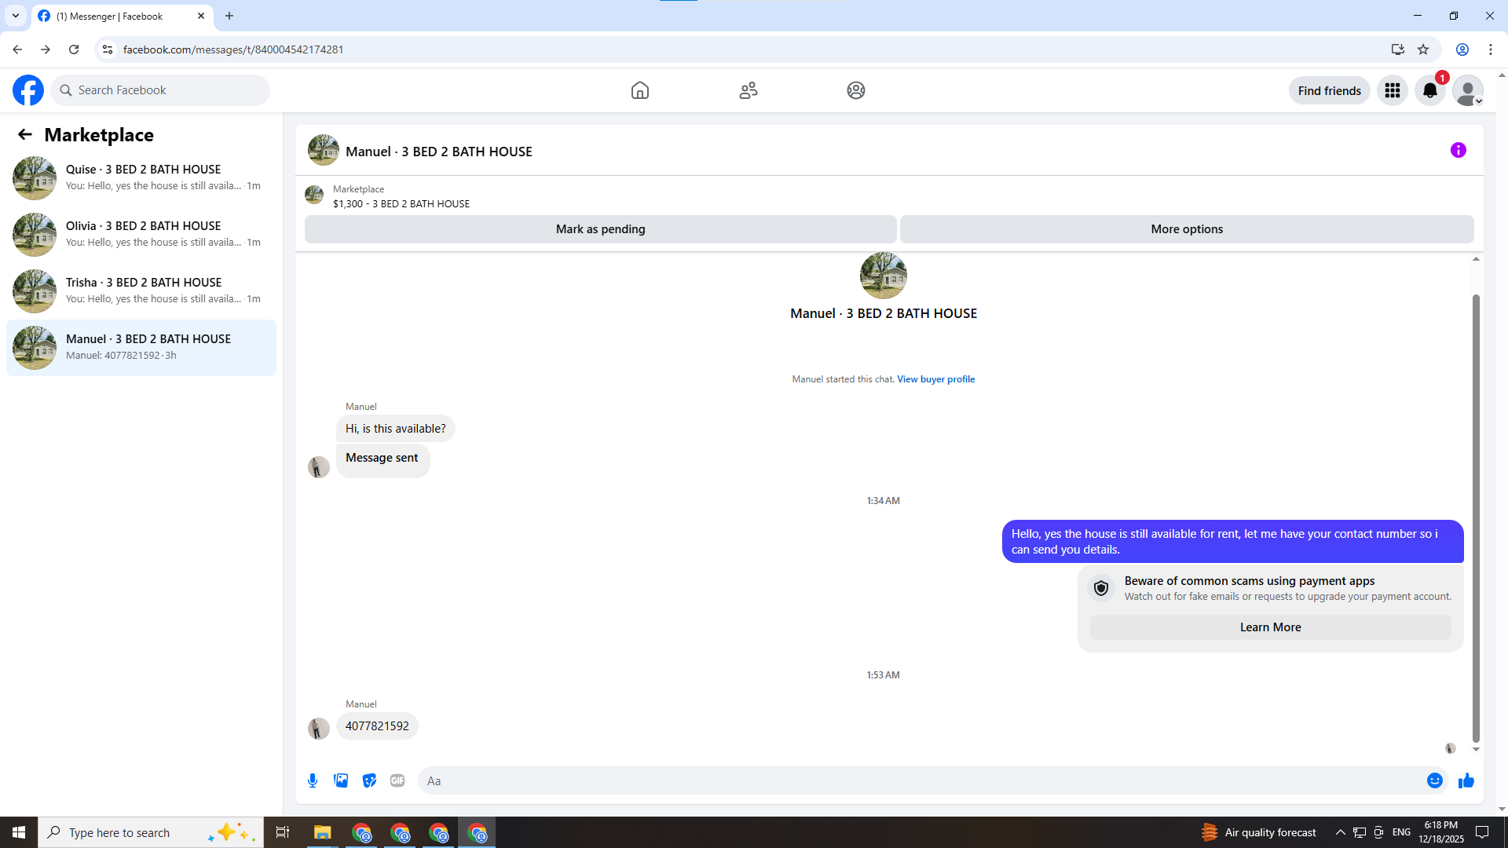Go to the Home feed icon
This screenshot has width=1508, height=848.
point(640,90)
